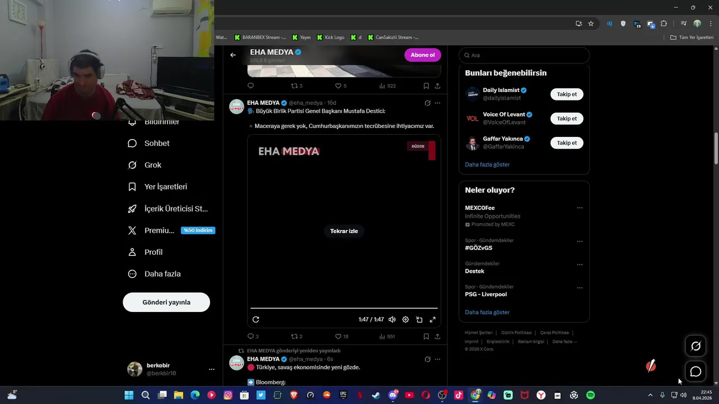
Task: Open Windows Start menu
Action: tap(129, 395)
